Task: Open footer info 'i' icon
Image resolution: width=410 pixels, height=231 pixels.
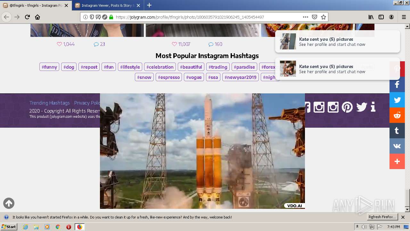Action: [373, 107]
